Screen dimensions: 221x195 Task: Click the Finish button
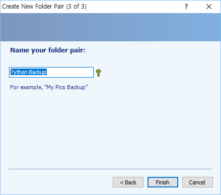coord(163,182)
